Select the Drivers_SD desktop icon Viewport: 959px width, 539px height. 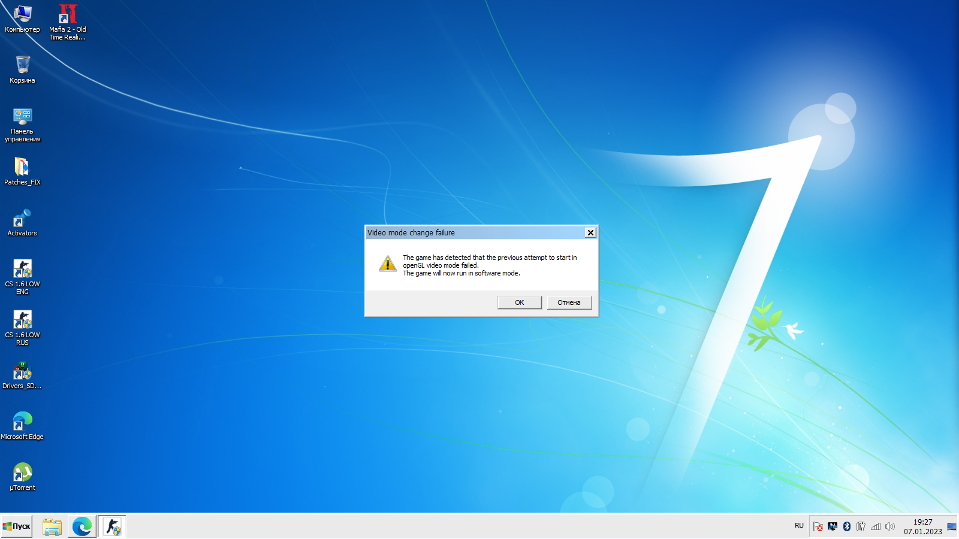click(22, 375)
